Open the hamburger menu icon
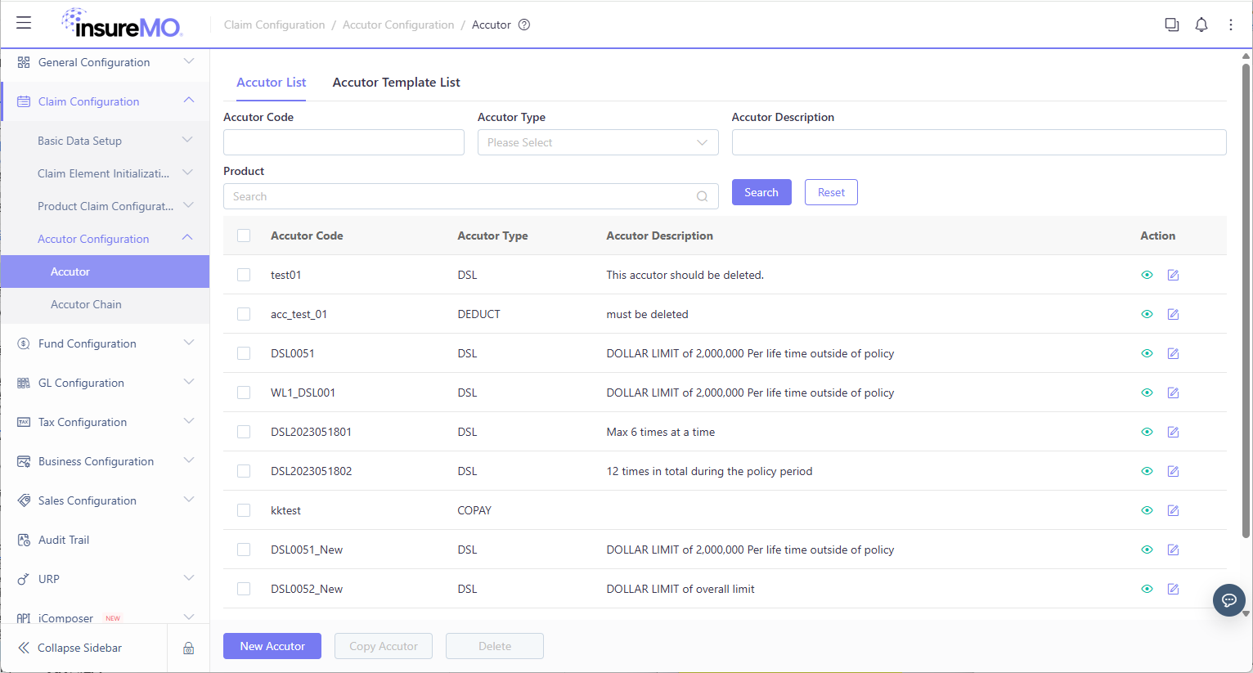Screen dimensions: 1253x673 24,23
